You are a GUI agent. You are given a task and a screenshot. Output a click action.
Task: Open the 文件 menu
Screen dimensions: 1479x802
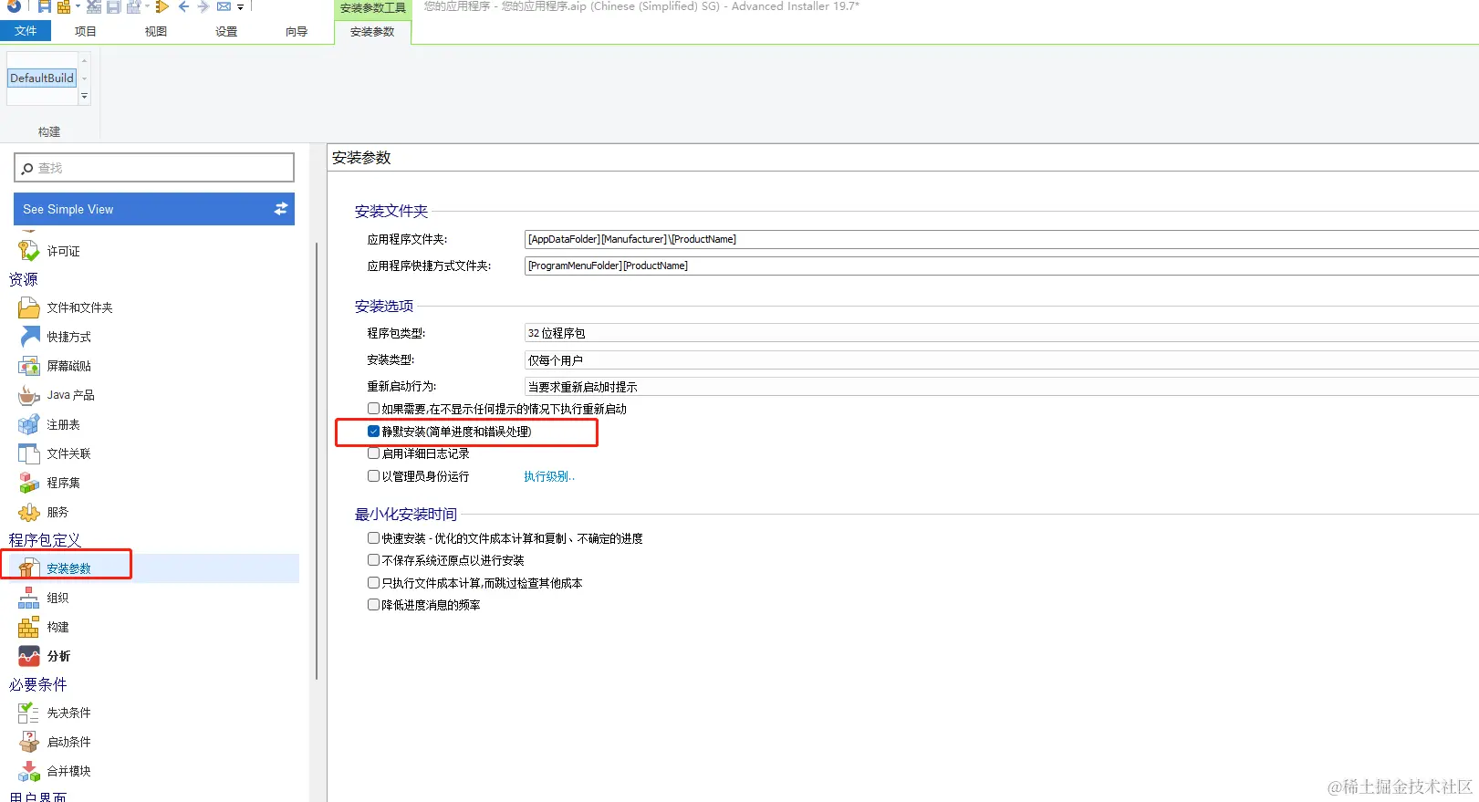[x=26, y=31]
